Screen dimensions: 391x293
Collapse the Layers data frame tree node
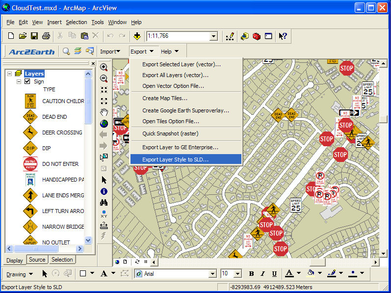point(9,74)
